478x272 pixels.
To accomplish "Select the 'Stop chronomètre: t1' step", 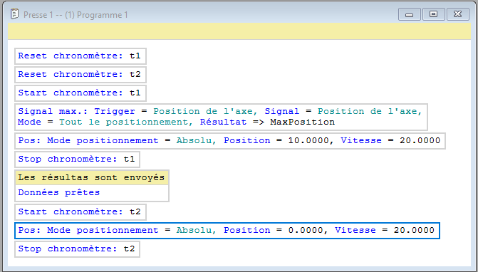I will point(77,159).
